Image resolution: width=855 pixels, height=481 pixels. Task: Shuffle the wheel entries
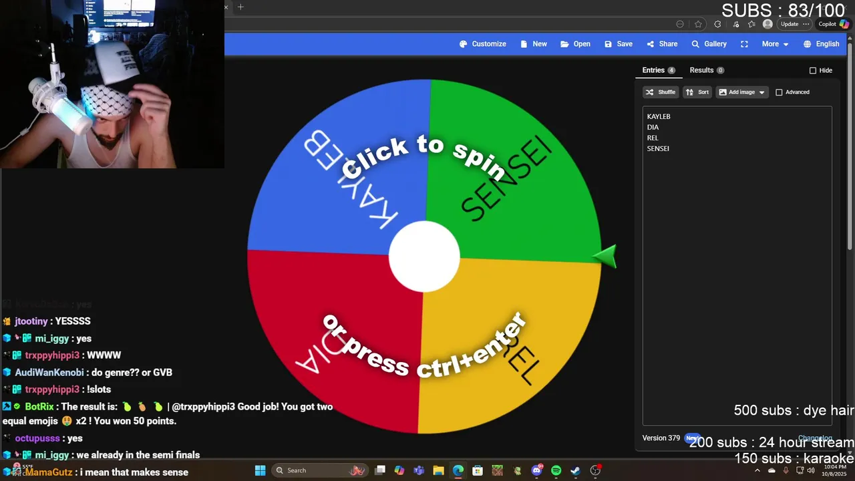pos(661,92)
